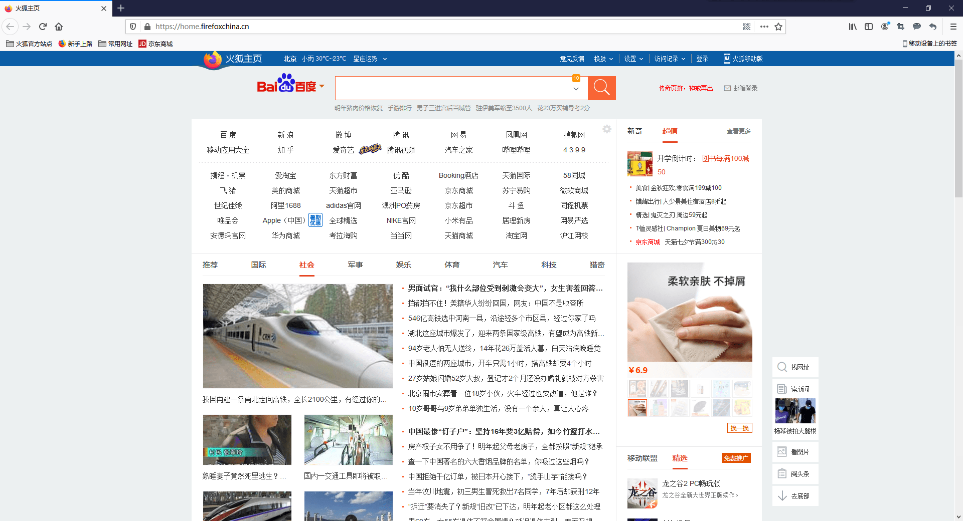Show site security padlock info
963x521 pixels.
pos(147,27)
